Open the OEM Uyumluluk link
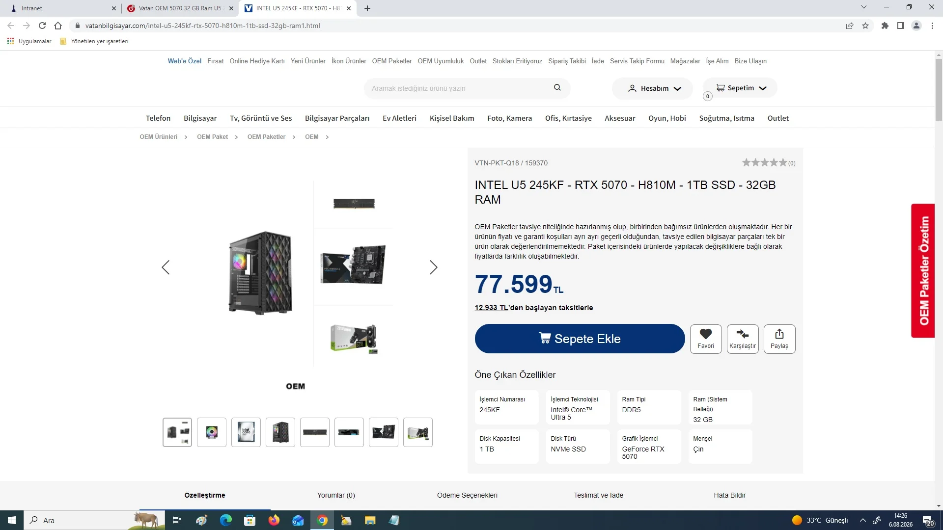Image resolution: width=943 pixels, height=530 pixels. (x=441, y=61)
